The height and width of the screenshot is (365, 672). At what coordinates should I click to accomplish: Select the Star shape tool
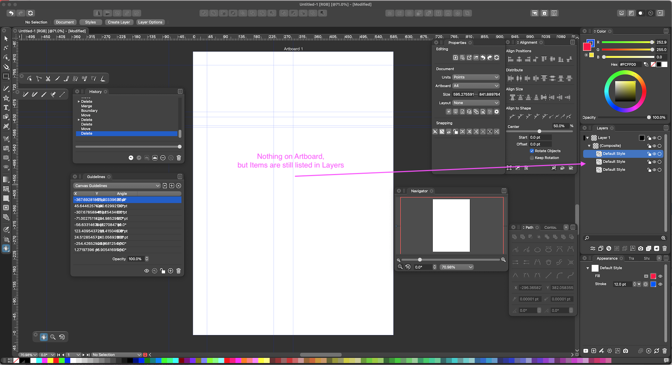[6, 98]
